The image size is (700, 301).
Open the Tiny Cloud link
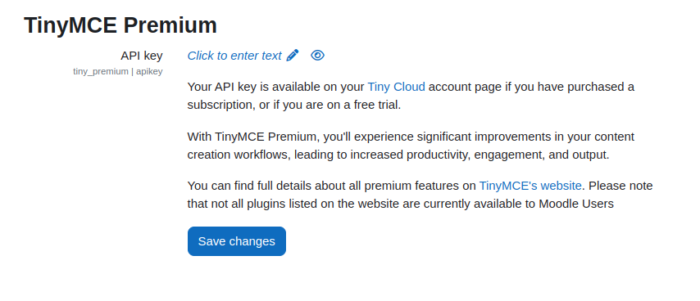click(x=396, y=87)
